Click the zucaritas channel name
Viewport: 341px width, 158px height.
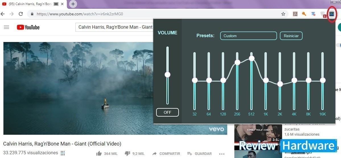tap(292, 129)
